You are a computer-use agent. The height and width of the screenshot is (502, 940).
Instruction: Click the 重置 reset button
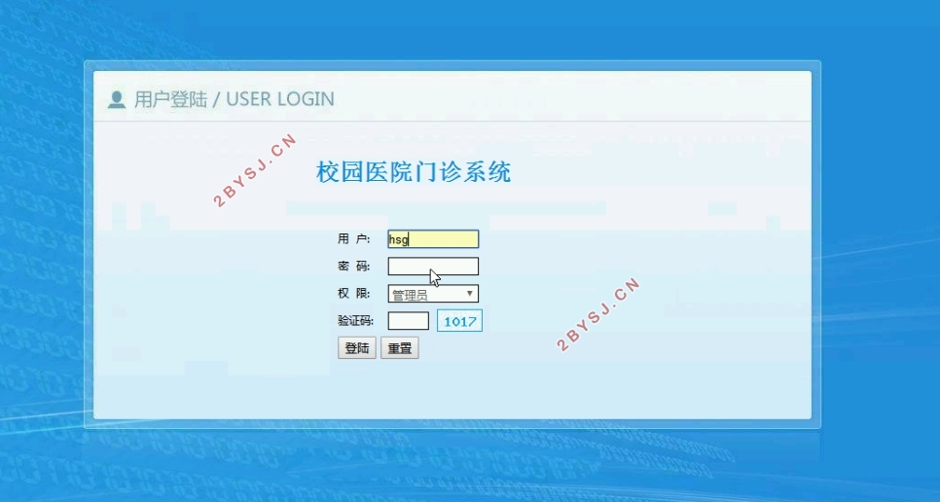(x=400, y=348)
